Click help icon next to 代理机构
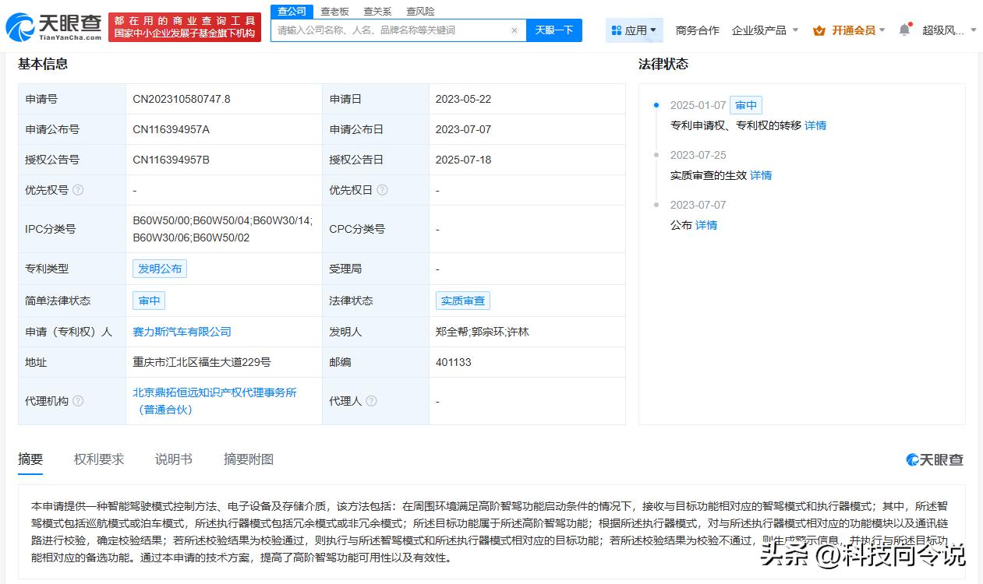 (x=78, y=401)
